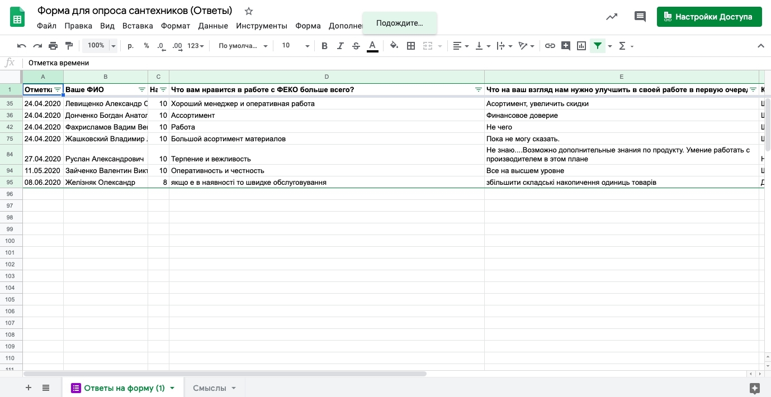Open the 'Данные' menu

point(213,26)
